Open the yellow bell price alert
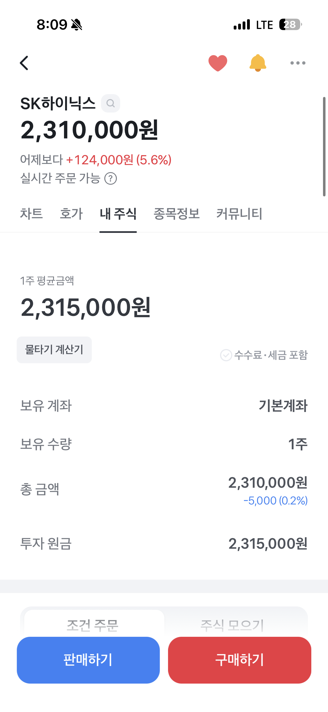The image size is (328, 712). [258, 63]
